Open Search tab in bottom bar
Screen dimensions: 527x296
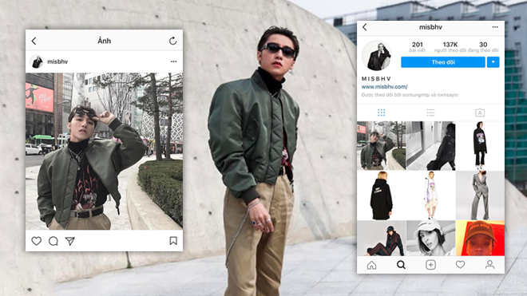pyautogui.click(x=401, y=265)
